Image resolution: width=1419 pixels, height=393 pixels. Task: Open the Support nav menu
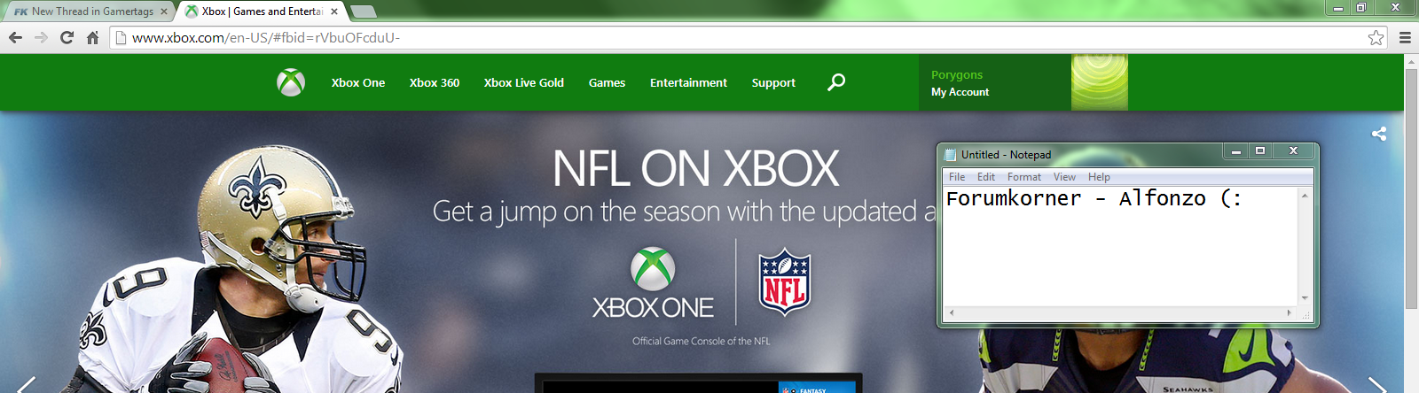[773, 82]
